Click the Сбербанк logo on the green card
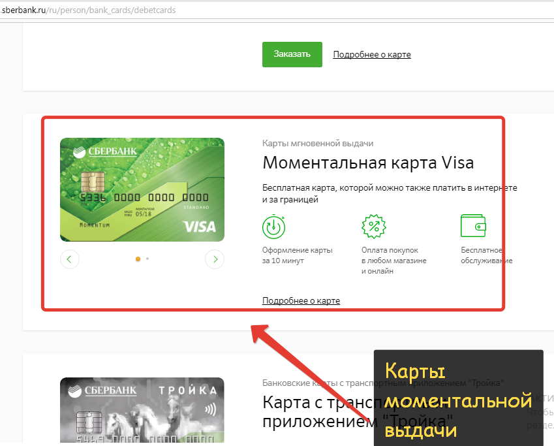The height and width of the screenshot is (446, 554). pos(105,151)
